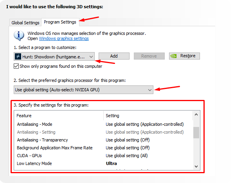
Task: Click the Feature column header
Action: [59, 116]
